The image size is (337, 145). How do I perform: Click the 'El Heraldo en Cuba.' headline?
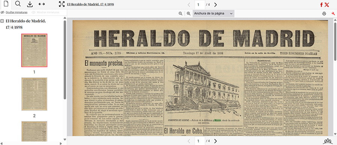pos(183,131)
